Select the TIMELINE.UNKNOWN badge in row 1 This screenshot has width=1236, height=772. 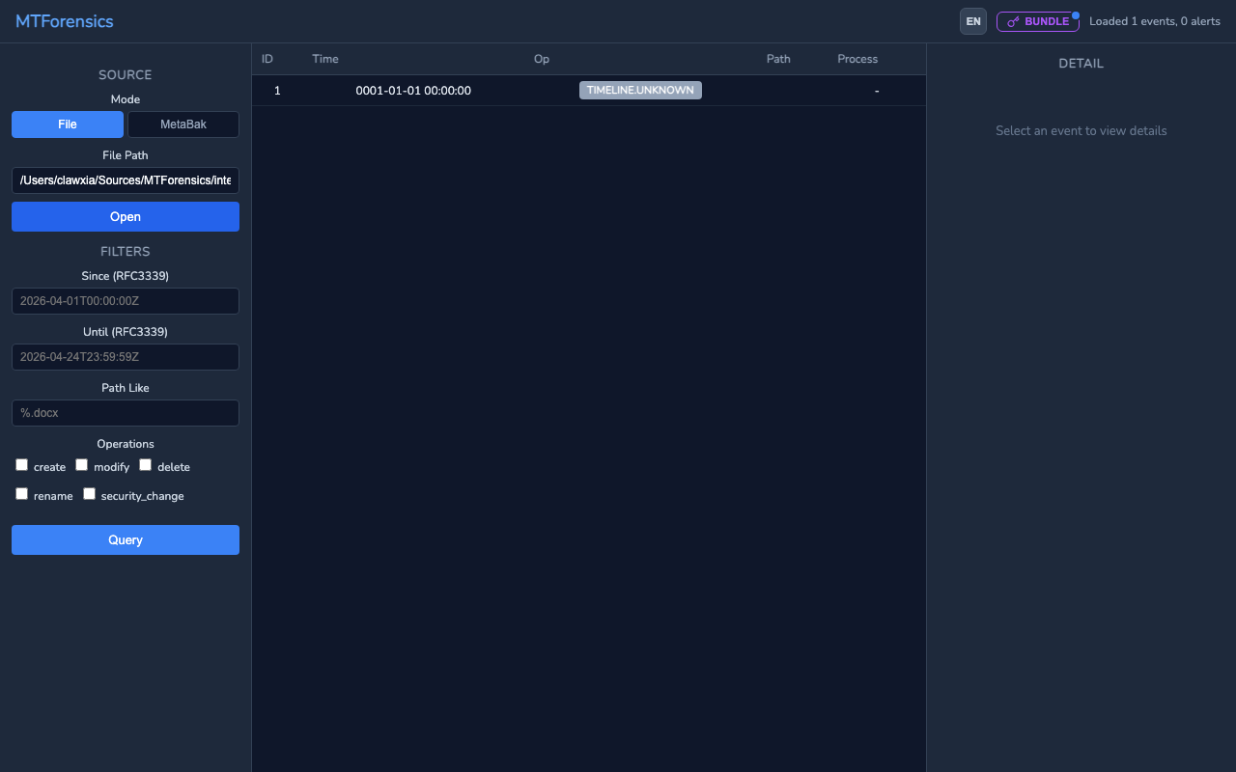coord(640,90)
